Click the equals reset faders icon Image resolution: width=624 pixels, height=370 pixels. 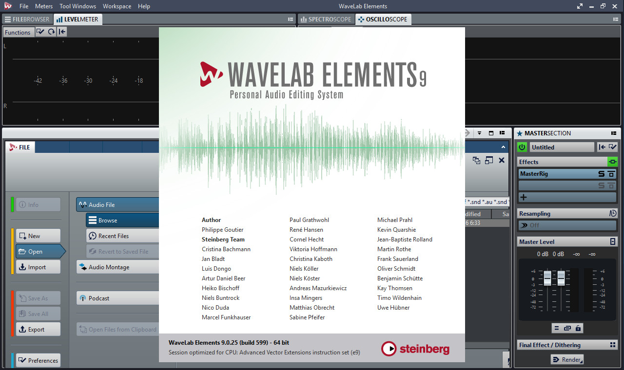pyautogui.click(x=557, y=329)
